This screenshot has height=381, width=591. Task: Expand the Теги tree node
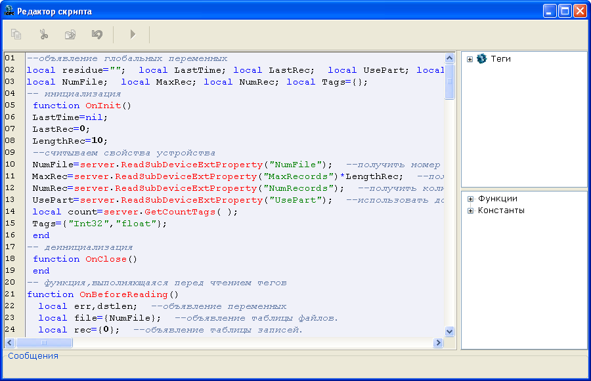470,60
